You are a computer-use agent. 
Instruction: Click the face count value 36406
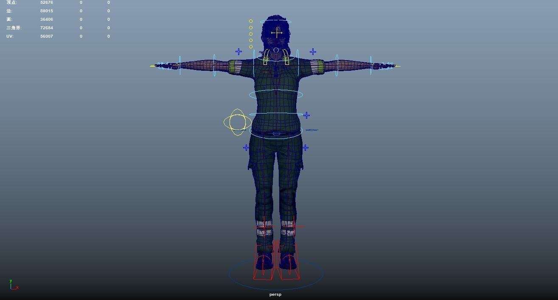(x=47, y=19)
